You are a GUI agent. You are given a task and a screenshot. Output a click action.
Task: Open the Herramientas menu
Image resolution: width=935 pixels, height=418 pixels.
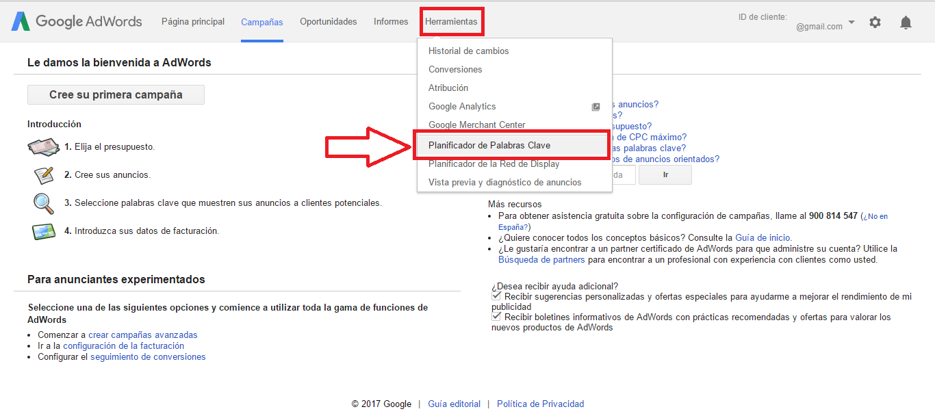coord(451,22)
